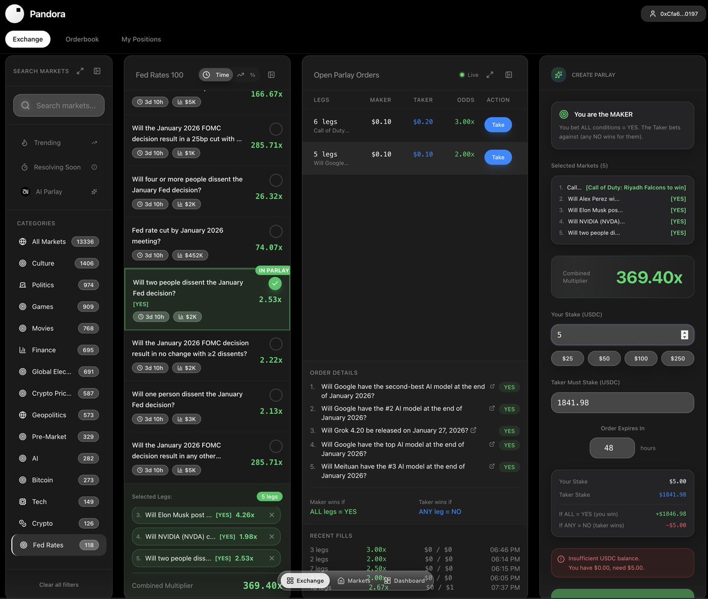Open external link for Meituan #3 leg
This screenshot has height=599, width=708.
(x=492, y=466)
